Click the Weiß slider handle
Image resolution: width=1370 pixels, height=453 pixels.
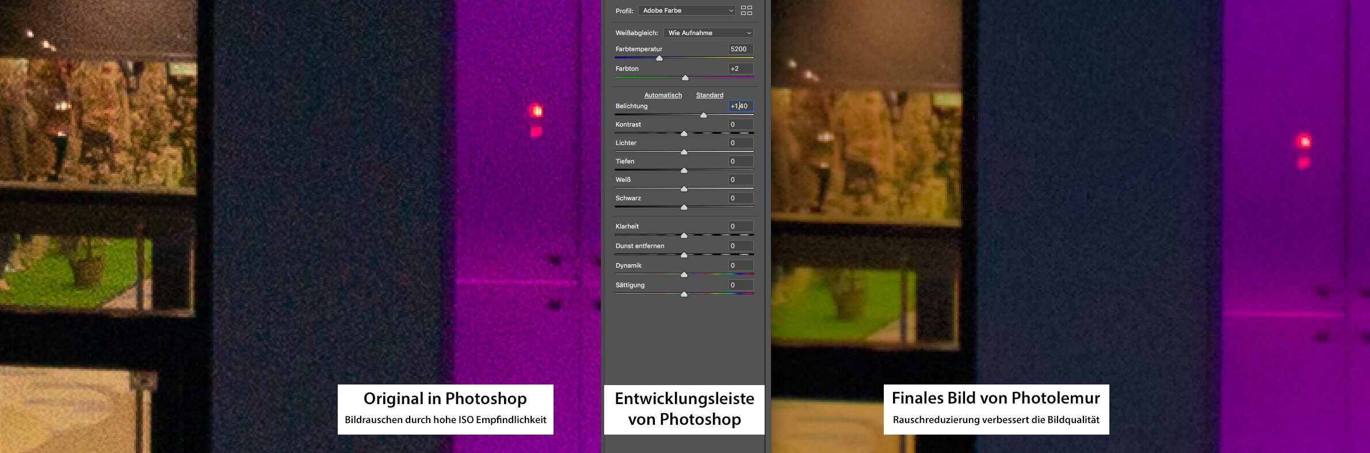(684, 189)
